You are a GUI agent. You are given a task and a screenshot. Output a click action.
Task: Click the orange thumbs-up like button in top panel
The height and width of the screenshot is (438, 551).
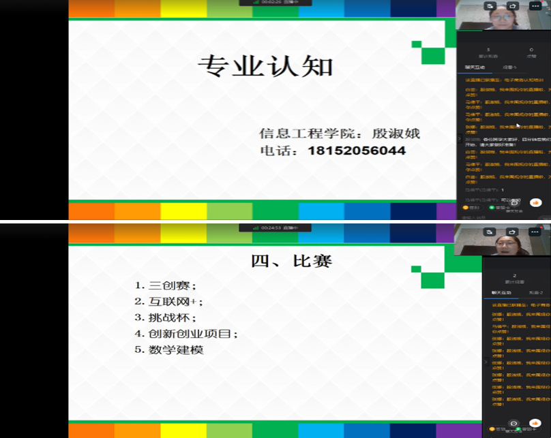point(535,202)
